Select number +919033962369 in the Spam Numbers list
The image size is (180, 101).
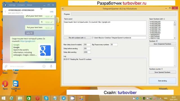click(155, 24)
